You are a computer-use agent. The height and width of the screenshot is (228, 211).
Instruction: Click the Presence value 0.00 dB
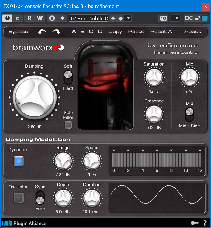click(x=153, y=128)
